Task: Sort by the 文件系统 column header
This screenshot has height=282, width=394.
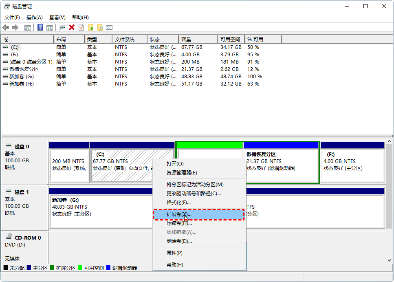Action: point(130,40)
